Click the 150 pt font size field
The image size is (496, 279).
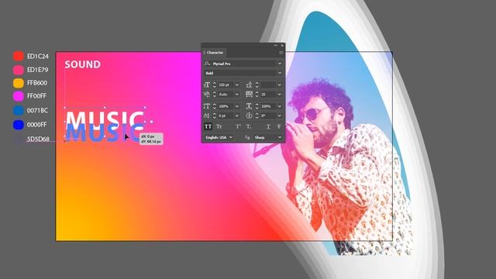point(226,84)
